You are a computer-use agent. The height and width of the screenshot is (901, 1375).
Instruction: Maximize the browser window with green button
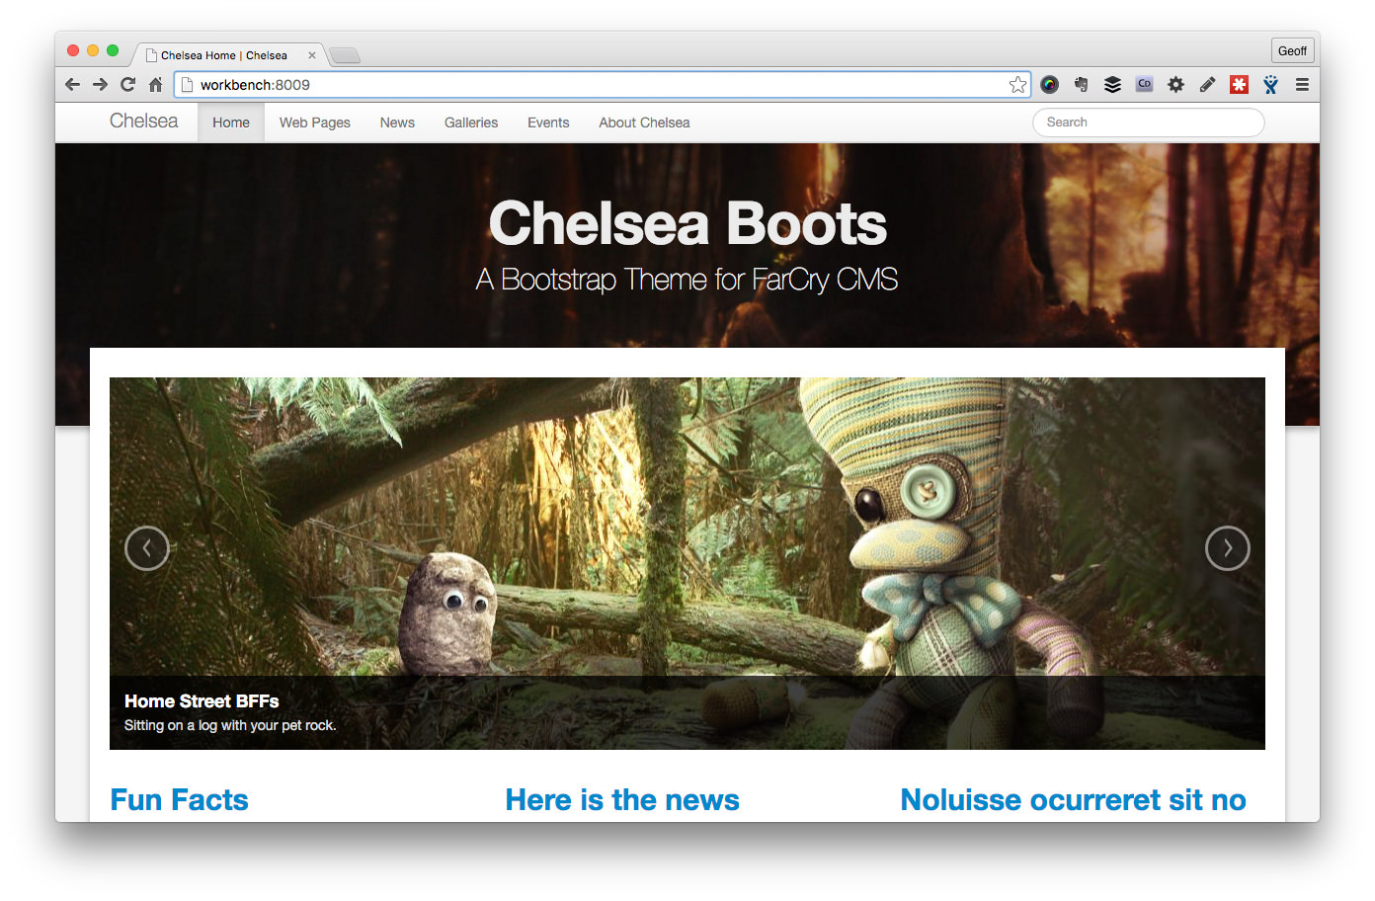click(x=113, y=50)
